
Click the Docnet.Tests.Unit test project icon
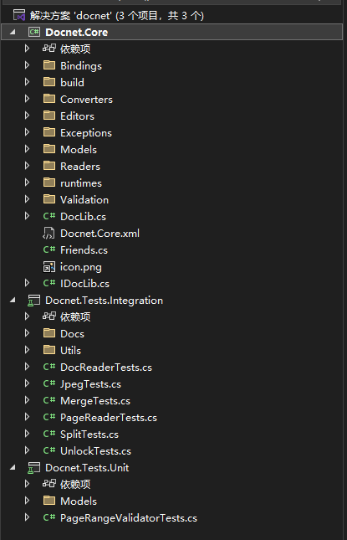click(33, 468)
